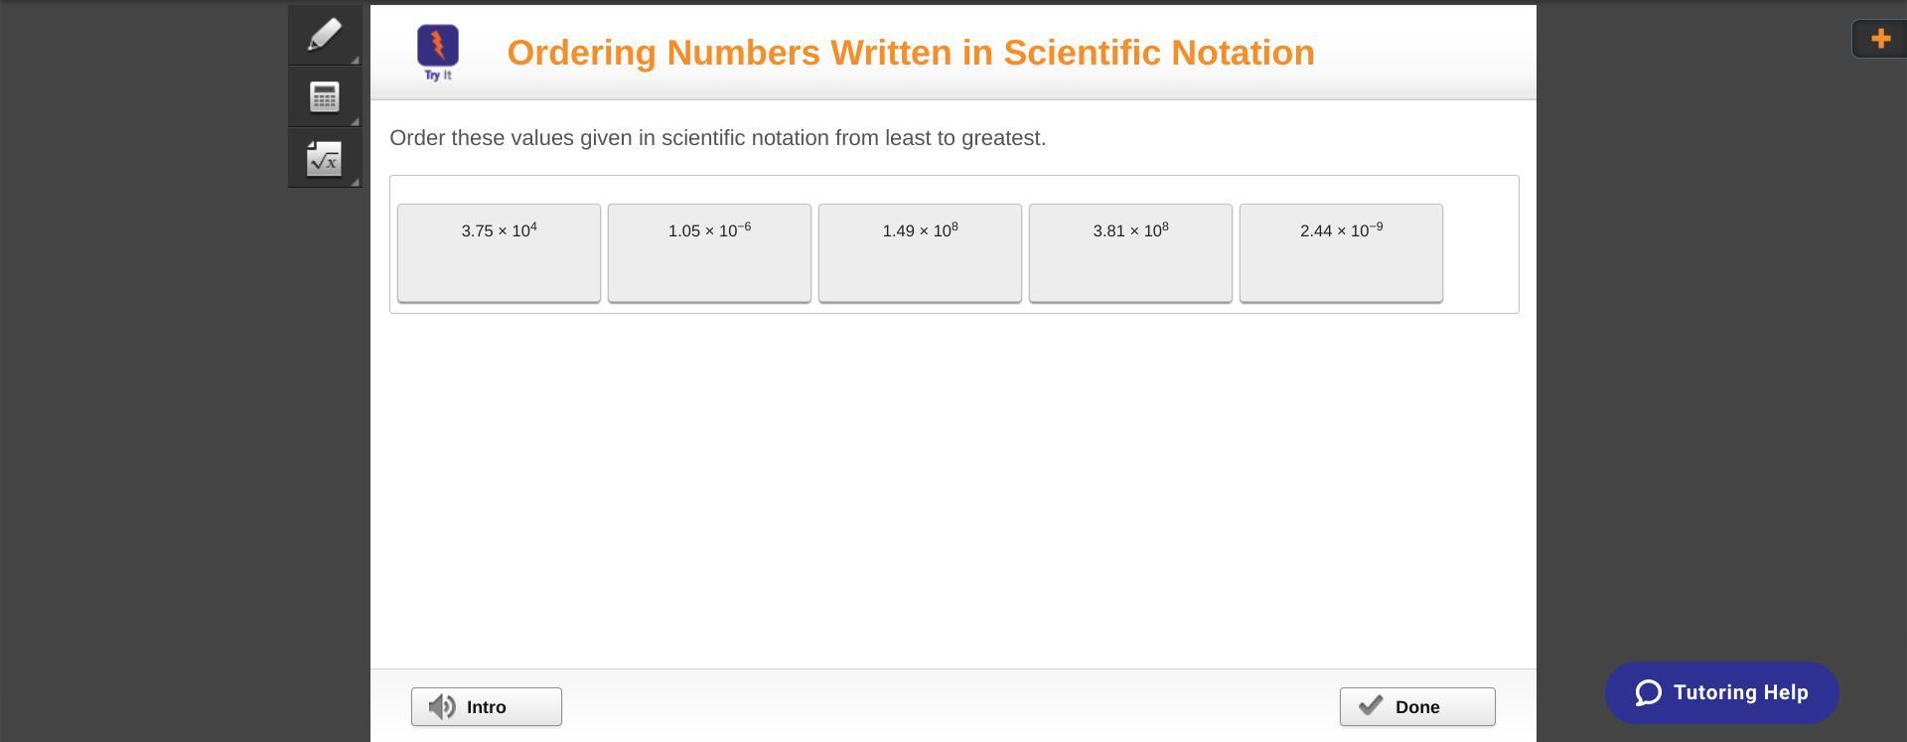Image resolution: width=1907 pixels, height=742 pixels.
Task: Expand the pencil tool corner arrow
Action: pyautogui.click(x=355, y=60)
